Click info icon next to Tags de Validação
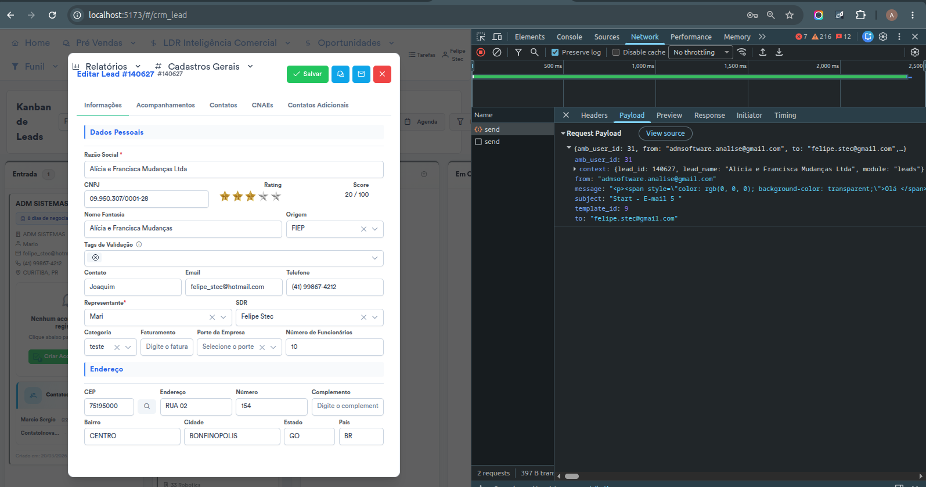The width and height of the screenshot is (926, 487). [x=139, y=244]
